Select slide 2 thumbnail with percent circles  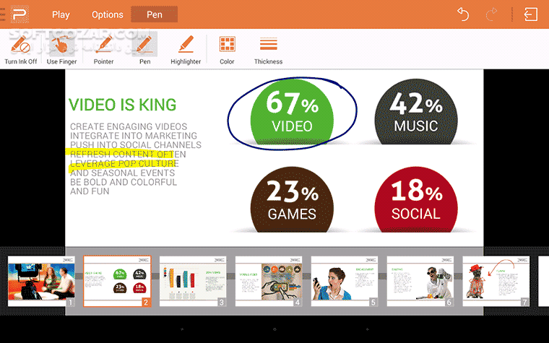(117, 281)
